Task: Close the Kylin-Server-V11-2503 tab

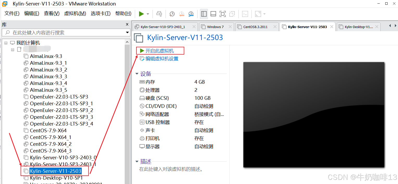Action: 332,27
